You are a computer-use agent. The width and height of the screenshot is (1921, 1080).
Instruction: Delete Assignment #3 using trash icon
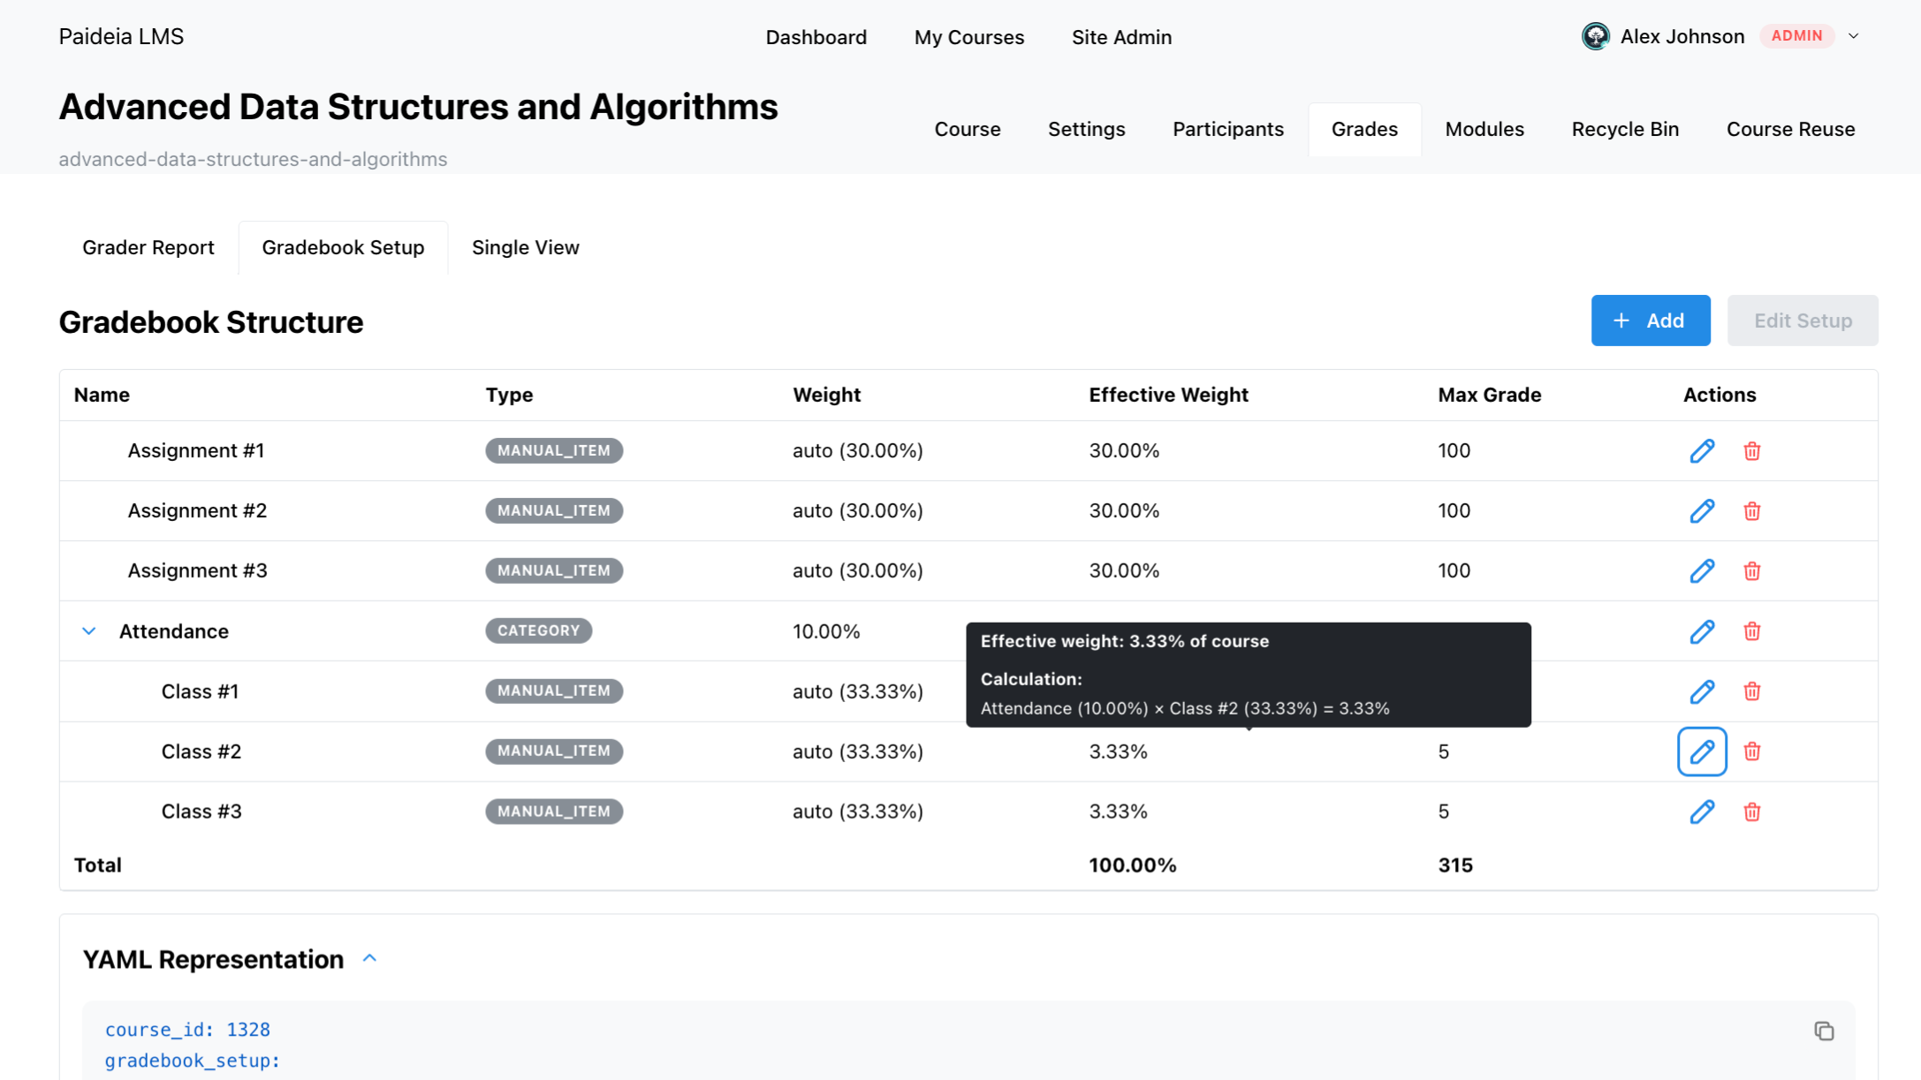pos(1751,571)
